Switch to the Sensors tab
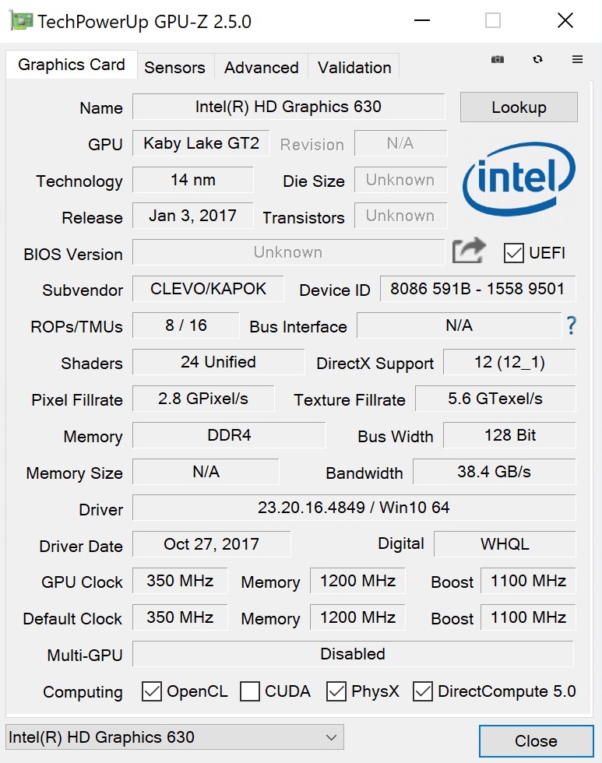This screenshot has height=763, width=602. click(174, 68)
